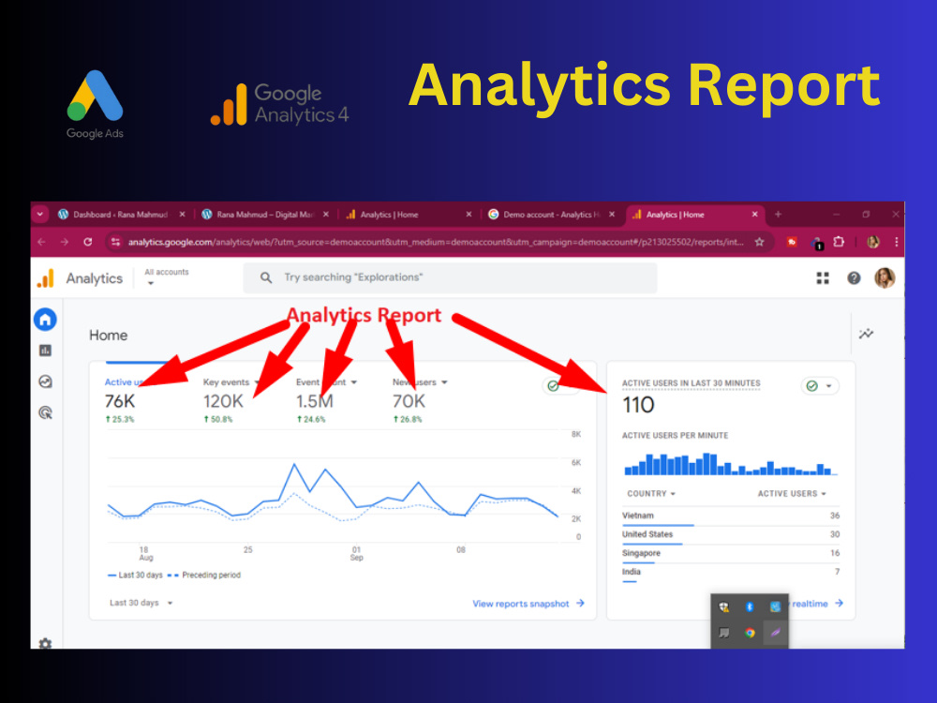937x703 pixels.
Task: Switch to Dashboard ‹ Rana Mahmud tab
Action: 120,214
